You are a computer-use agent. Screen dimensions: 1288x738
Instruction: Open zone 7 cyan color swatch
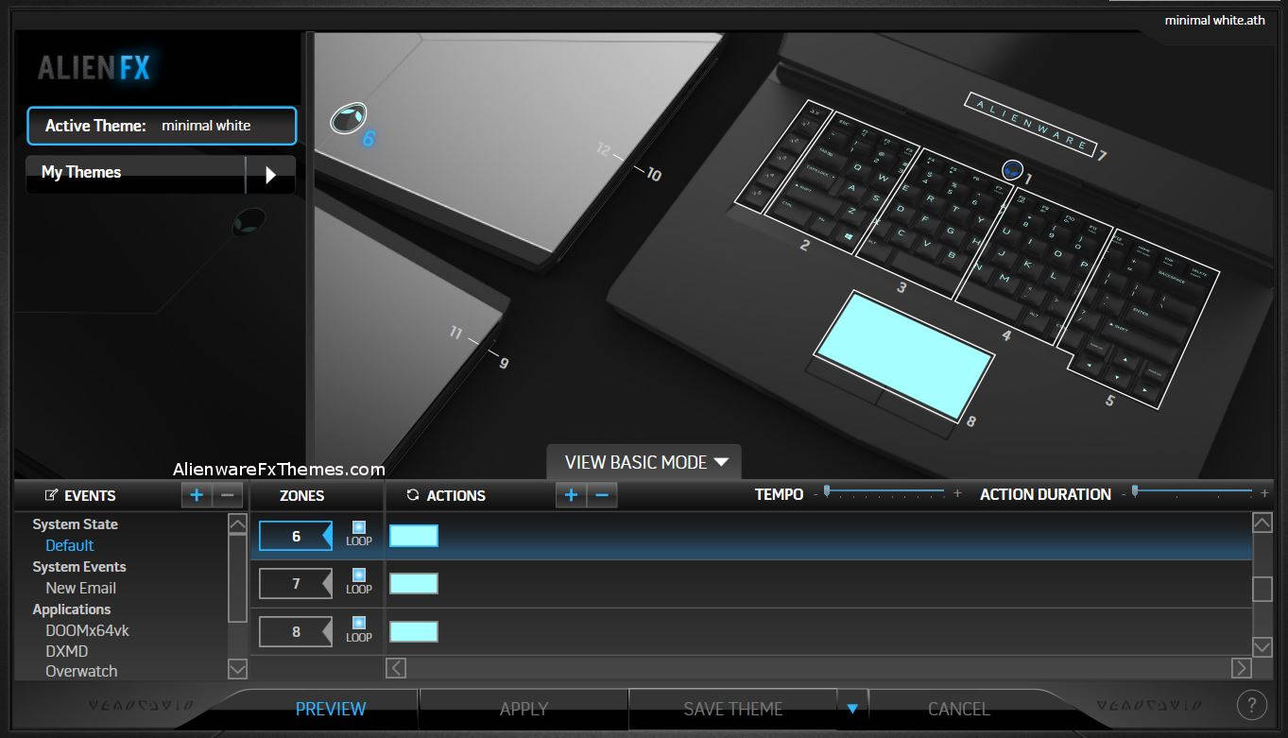[414, 583]
